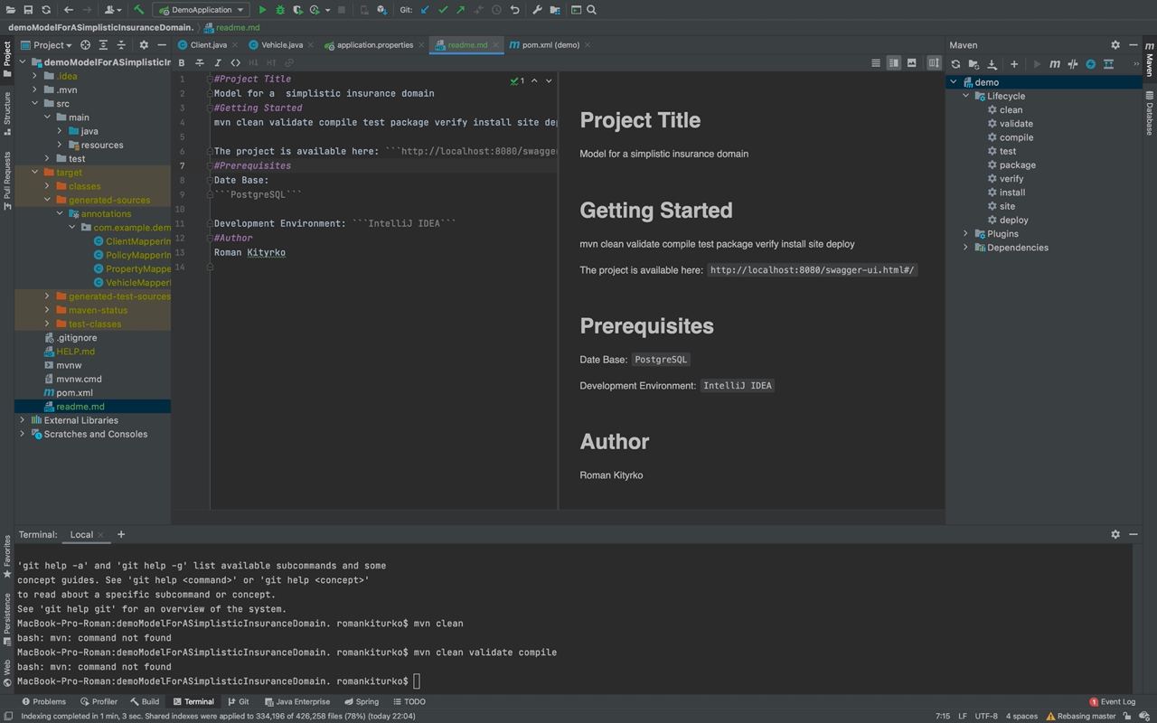Show editor and preview split mode

pyautogui.click(x=893, y=62)
